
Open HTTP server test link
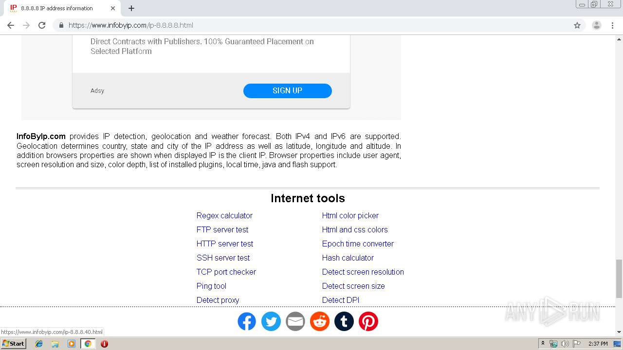[x=225, y=244]
